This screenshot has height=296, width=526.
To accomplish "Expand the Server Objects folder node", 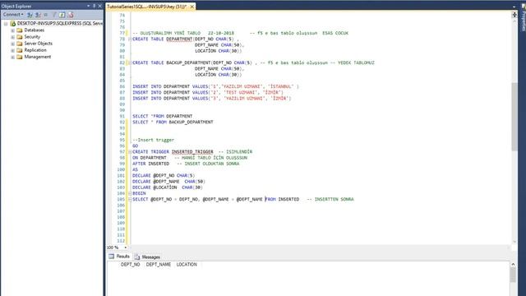I will pyautogui.click(x=12, y=44).
